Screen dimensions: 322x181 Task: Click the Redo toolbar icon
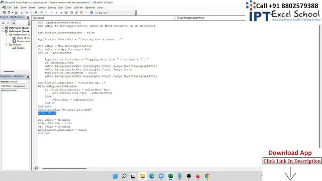click(46, 13)
